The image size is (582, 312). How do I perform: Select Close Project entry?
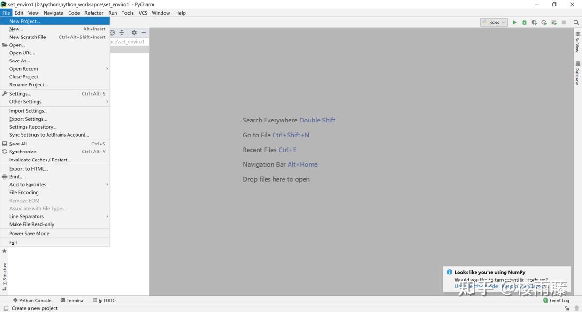coord(55,77)
